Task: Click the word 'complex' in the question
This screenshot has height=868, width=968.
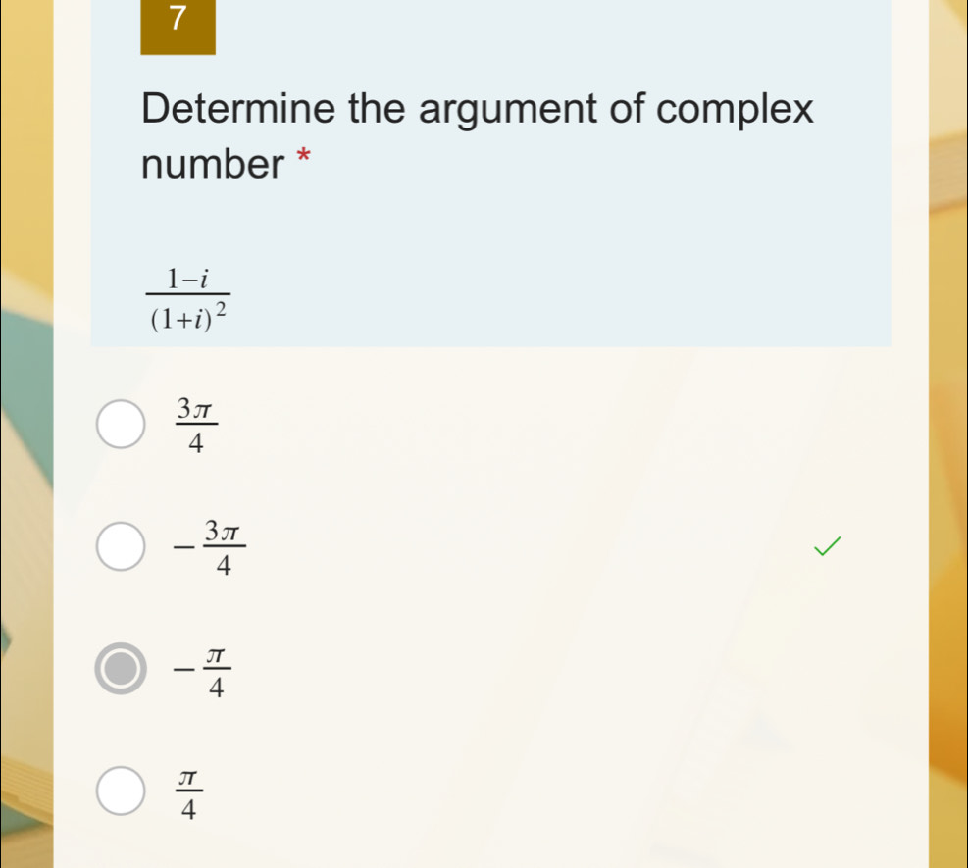Action: click(x=735, y=109)
